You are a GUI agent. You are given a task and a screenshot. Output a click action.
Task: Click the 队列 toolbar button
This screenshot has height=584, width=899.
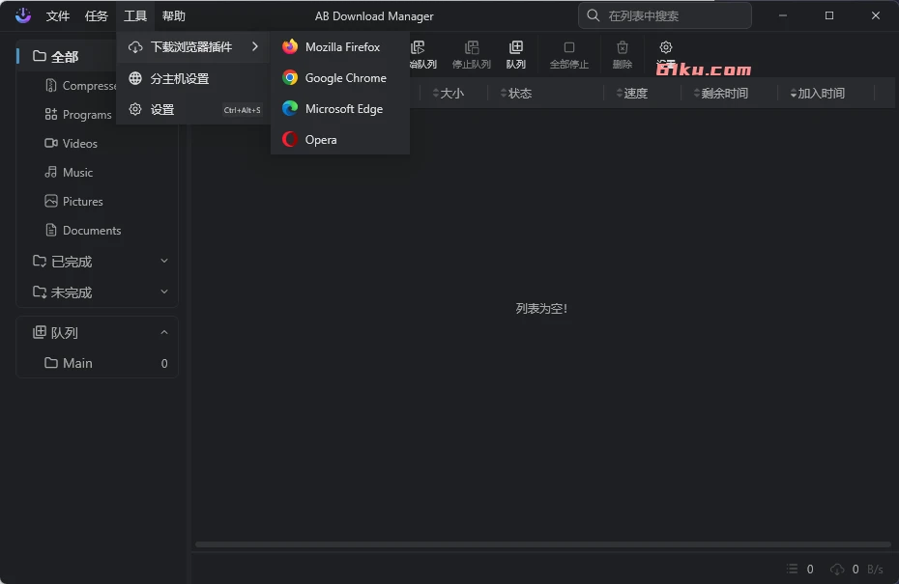pos(515,55)
